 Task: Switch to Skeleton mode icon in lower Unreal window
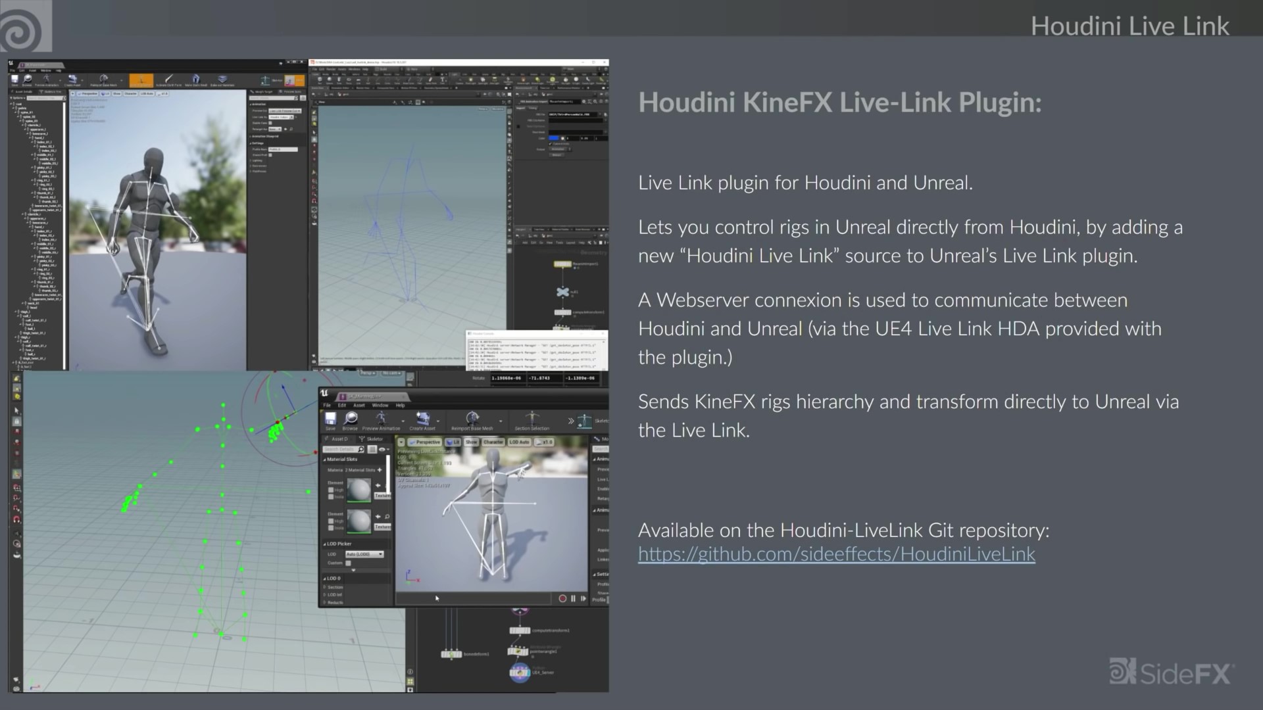click(584, 421)
